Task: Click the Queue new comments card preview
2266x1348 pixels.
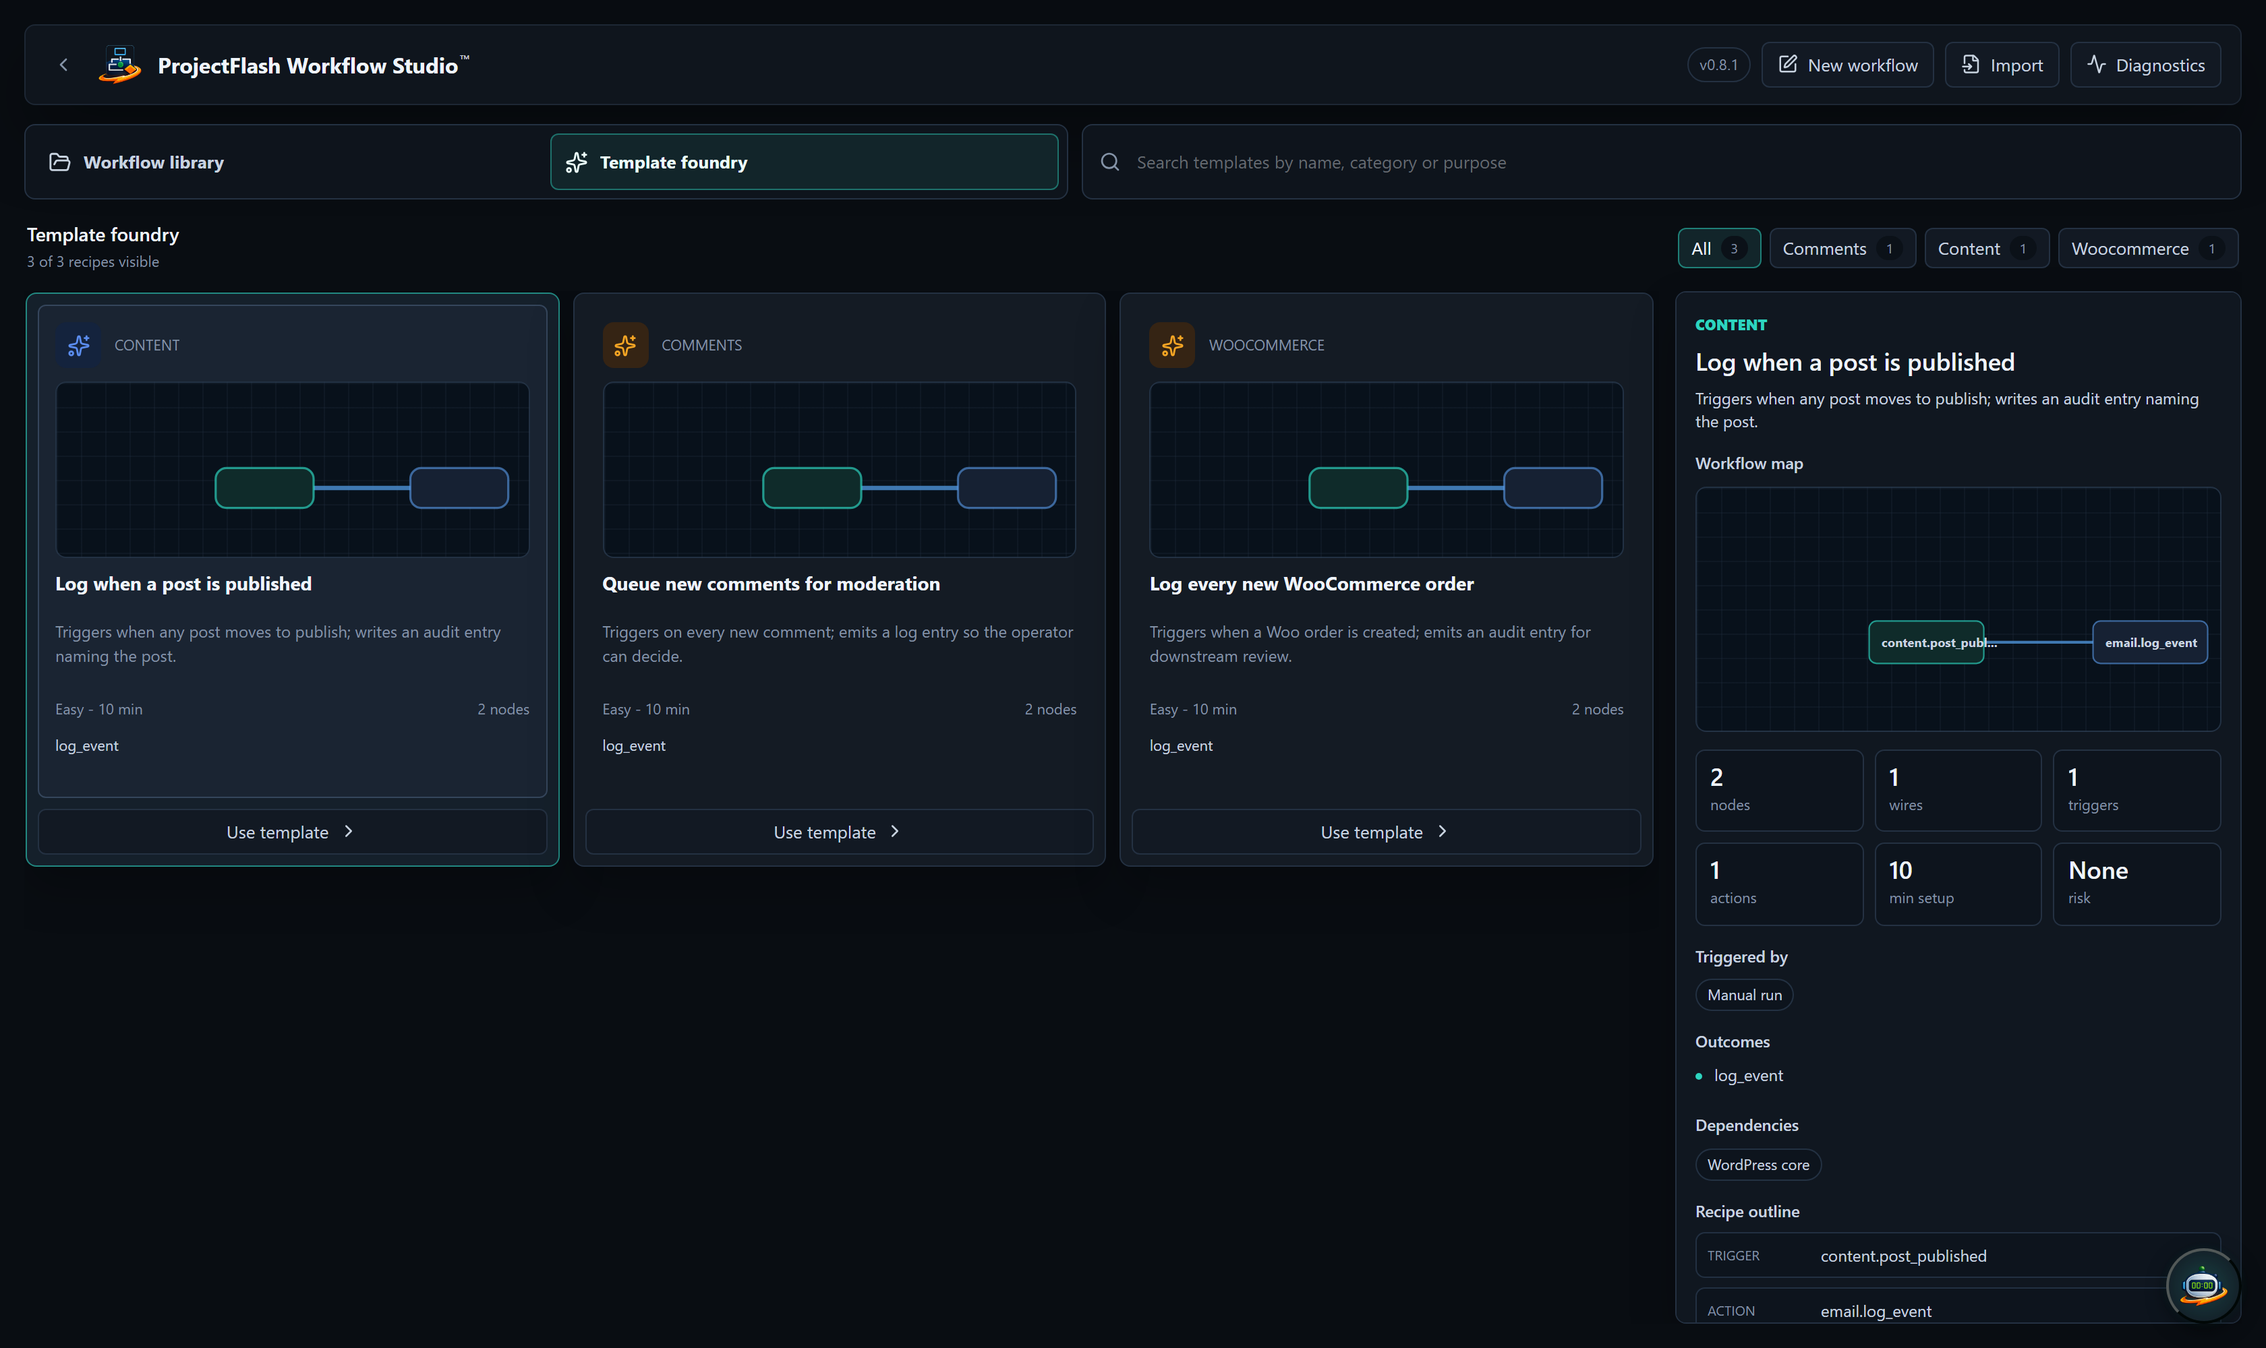Action: pos(839,470)
